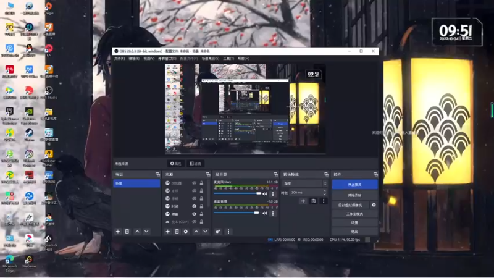The height and width of the screenshot is (278, 494).
Task: Open transition properties three-dot menu
Action: pos(324,201)
